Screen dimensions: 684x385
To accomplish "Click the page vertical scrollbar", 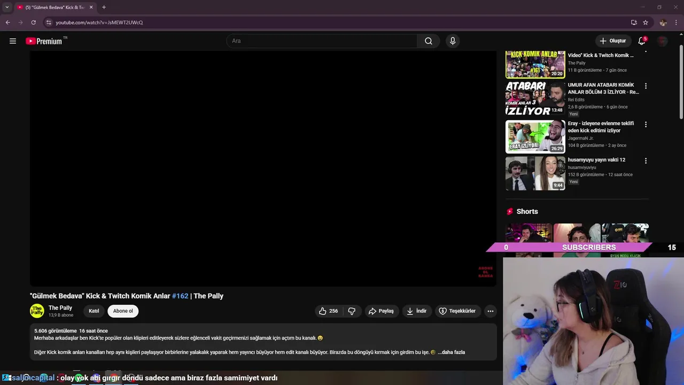I will click(x=681, y=83).
